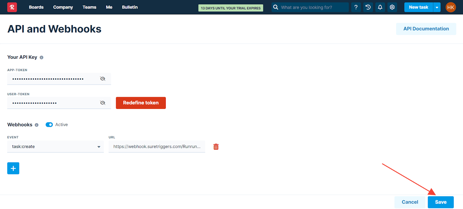Open the recent history clock icon
463x209 pixels.
368,7
